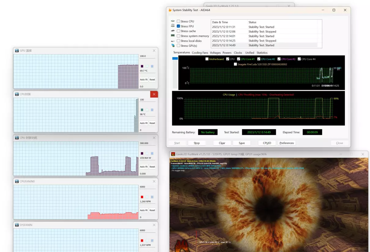Image resolution: width=370 pixels, height=252 pixels.
Task: Enable the Stress CPU checkbox
Action: coord(178,21)
